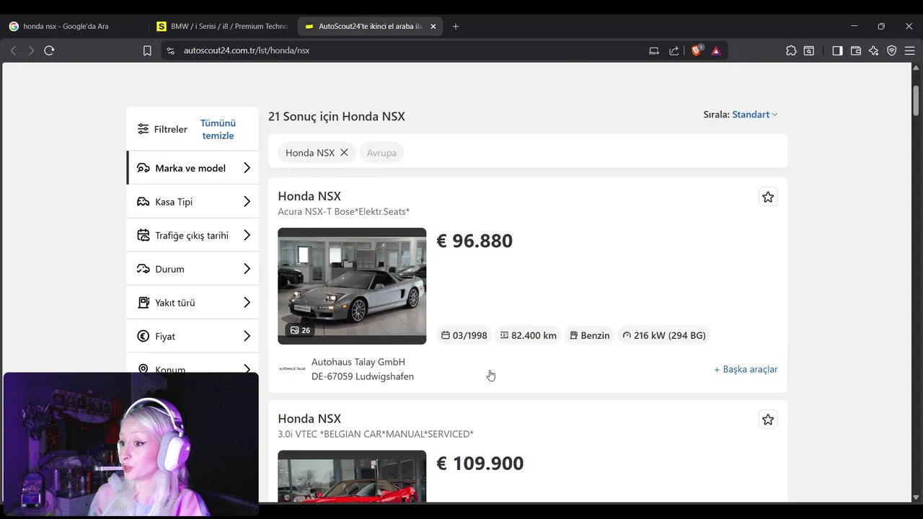The height and width of the screenshot is (519, 923).
Task: Click the € 109.900 price
Action: coord(480,463)
